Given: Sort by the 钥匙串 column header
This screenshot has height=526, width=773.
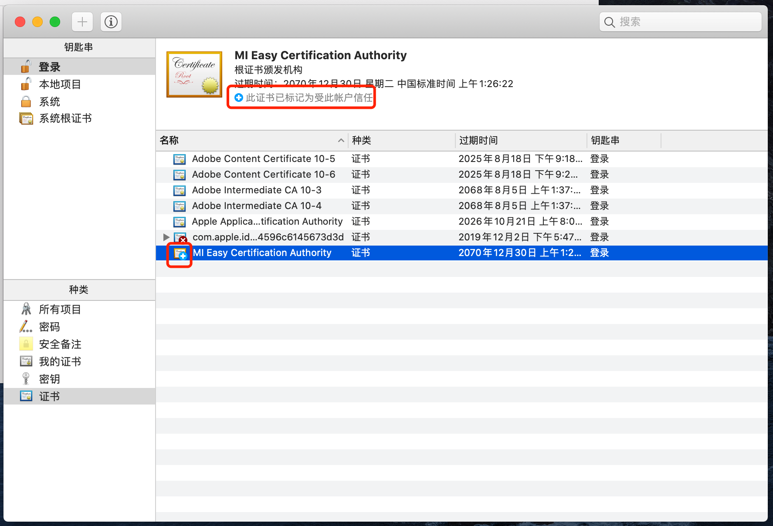Looking at the screenshot, I should 624,141.
